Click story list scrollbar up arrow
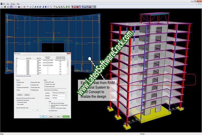Viewport: 202px width, 135px height. tap(68, 60)
